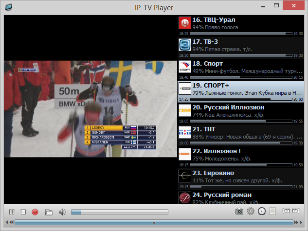Select channel 21. ТНТ

241,135
